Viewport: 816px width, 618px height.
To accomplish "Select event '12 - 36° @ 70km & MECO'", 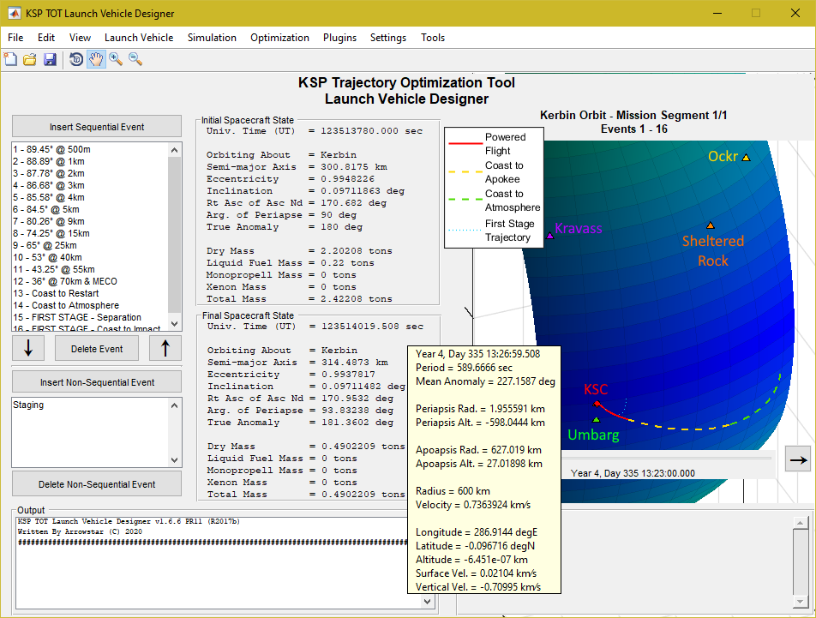I will click(90, 281).
